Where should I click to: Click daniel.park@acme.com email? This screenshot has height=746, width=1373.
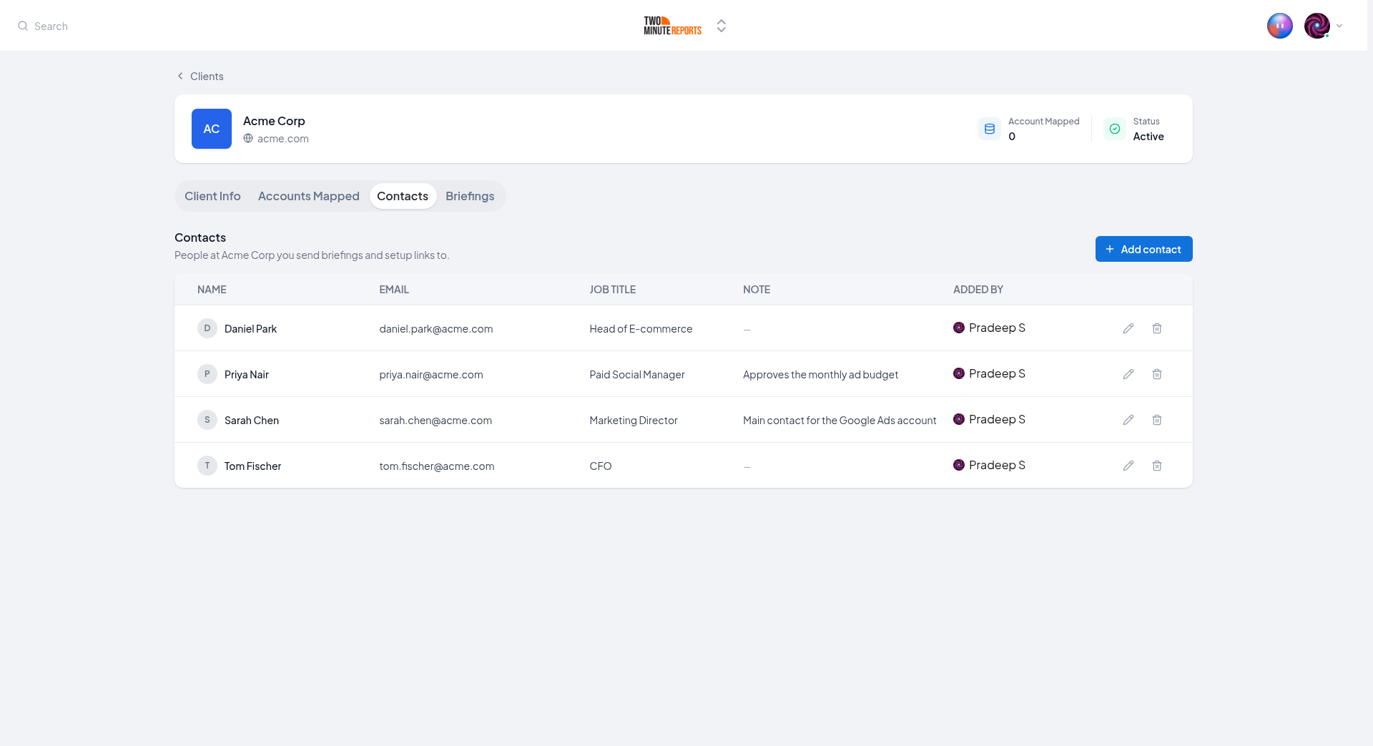(x=436, y=329)
